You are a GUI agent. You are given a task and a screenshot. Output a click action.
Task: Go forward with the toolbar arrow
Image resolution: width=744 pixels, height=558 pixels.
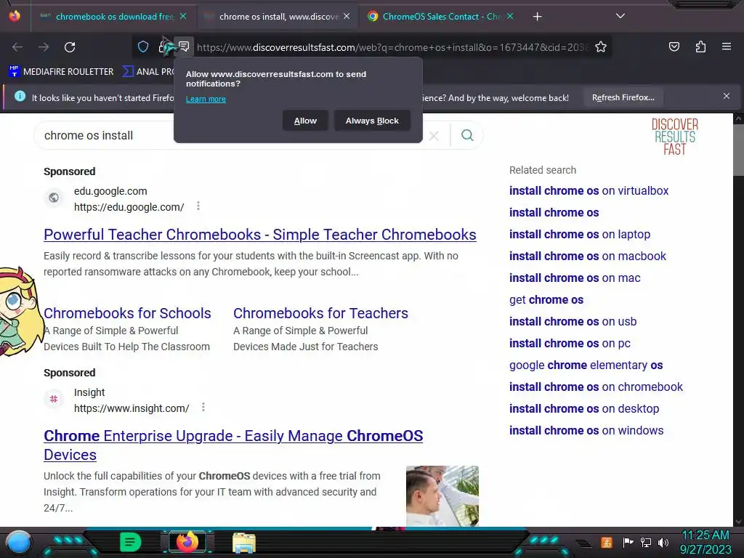pyautogui.click(x=44, y=47)
